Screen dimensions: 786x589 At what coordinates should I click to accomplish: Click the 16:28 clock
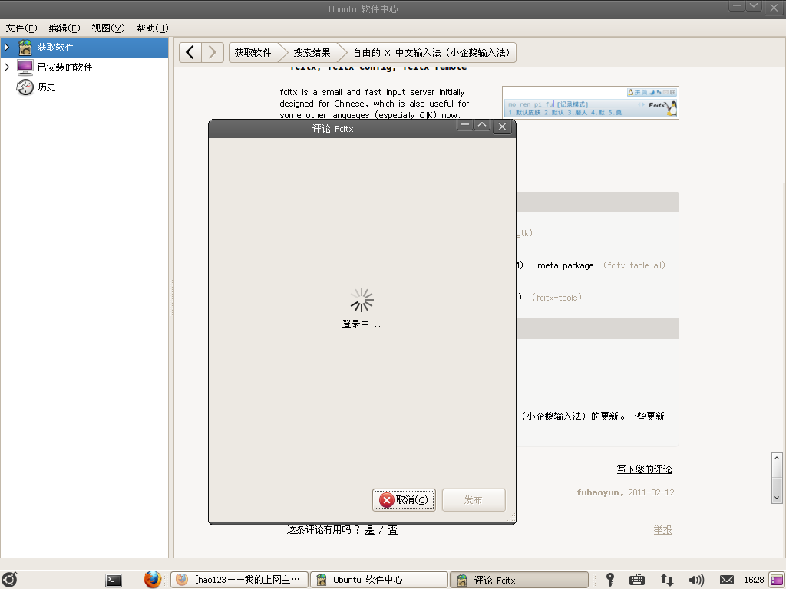[754, 580]
